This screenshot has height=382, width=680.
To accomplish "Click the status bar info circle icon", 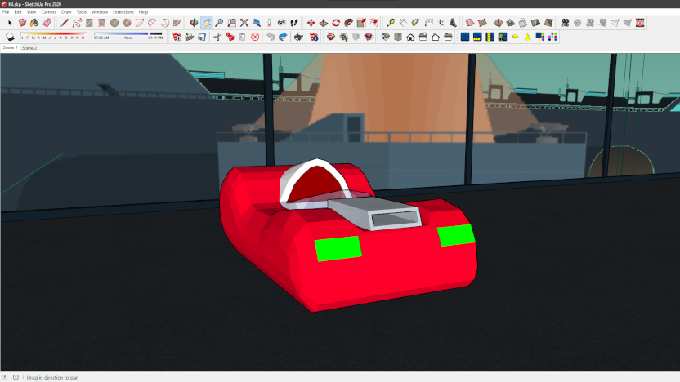I will 16,377.
